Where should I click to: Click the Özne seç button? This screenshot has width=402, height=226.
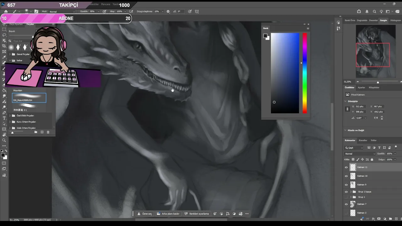coord(145,214)
